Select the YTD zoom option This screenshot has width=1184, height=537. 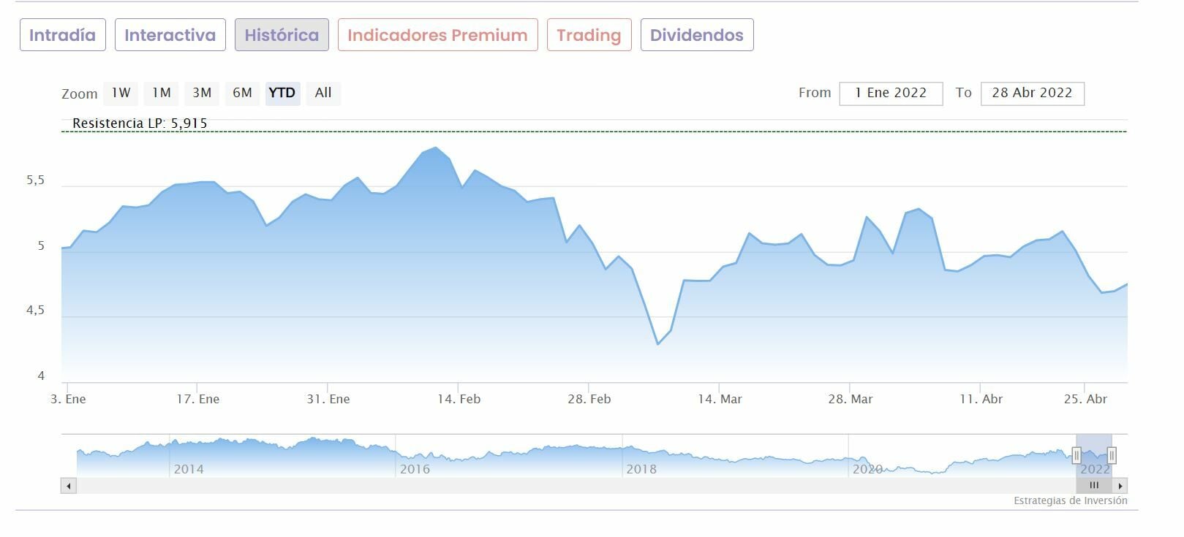pos(282,93)
